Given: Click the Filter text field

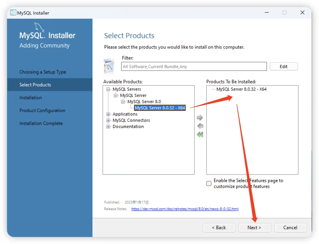Looking at the screenshot, I should pos(194,66).
